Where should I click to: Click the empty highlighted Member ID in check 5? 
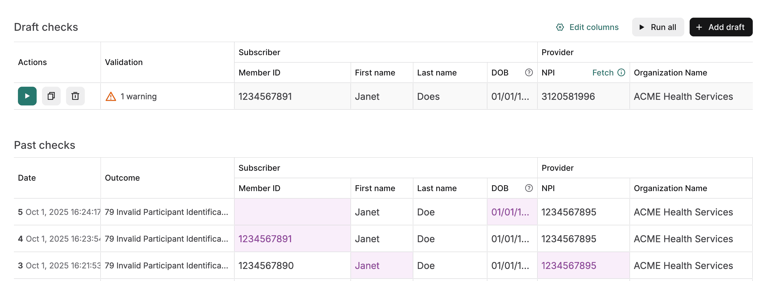coord(292,212)
